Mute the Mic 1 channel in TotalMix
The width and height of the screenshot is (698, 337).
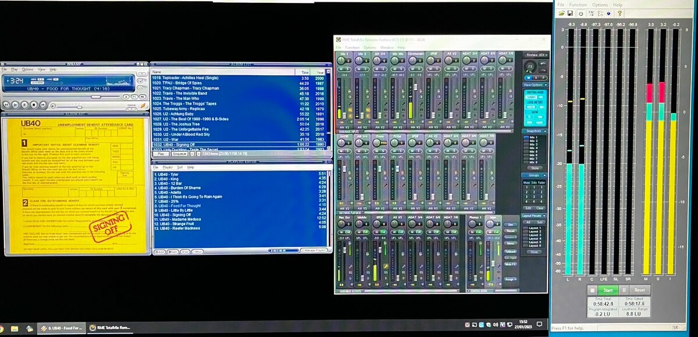pos(341,69)
